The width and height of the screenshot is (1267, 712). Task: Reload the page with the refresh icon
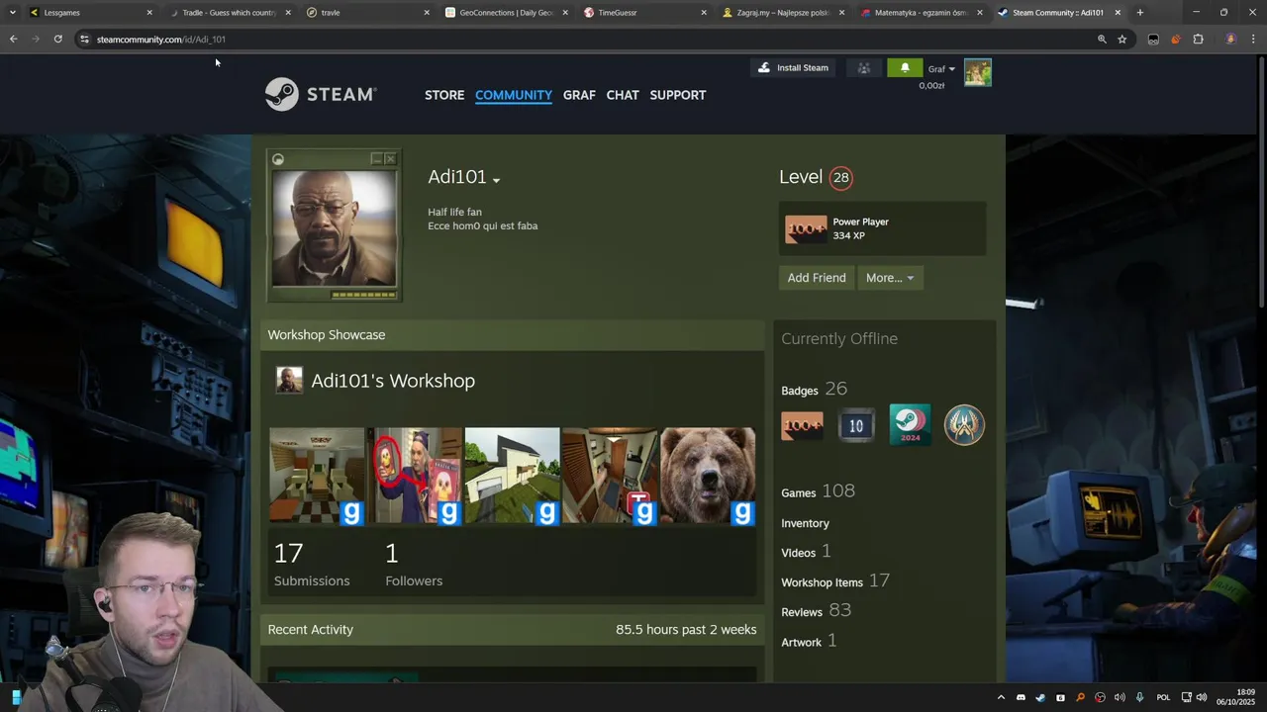(x=57, y=39)
